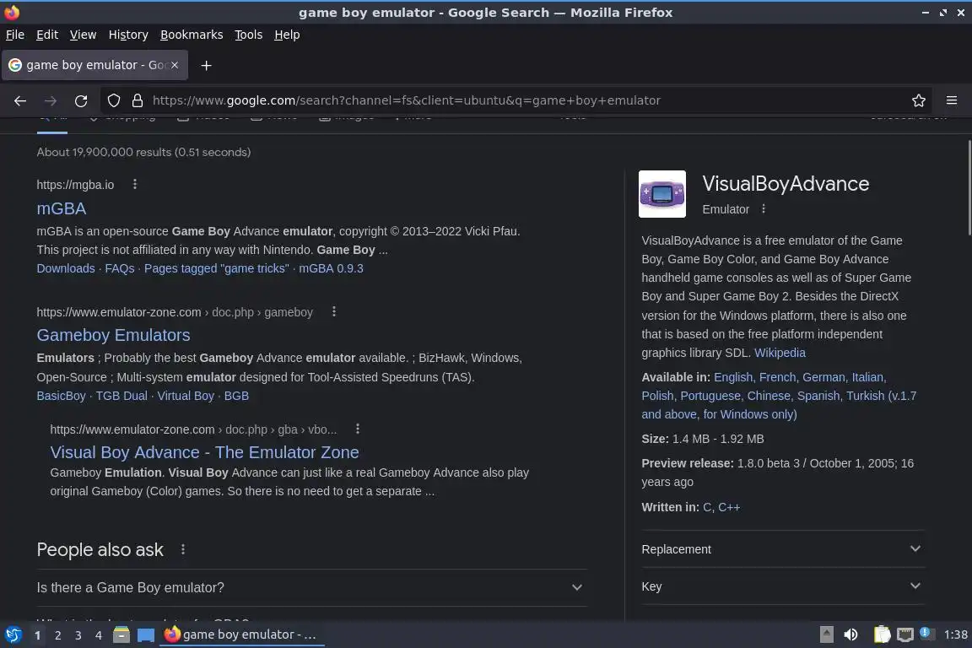Click the 'About 19,900,000 results' text
This screenshot has width=972, height=648.
click(x=143, y=152)
